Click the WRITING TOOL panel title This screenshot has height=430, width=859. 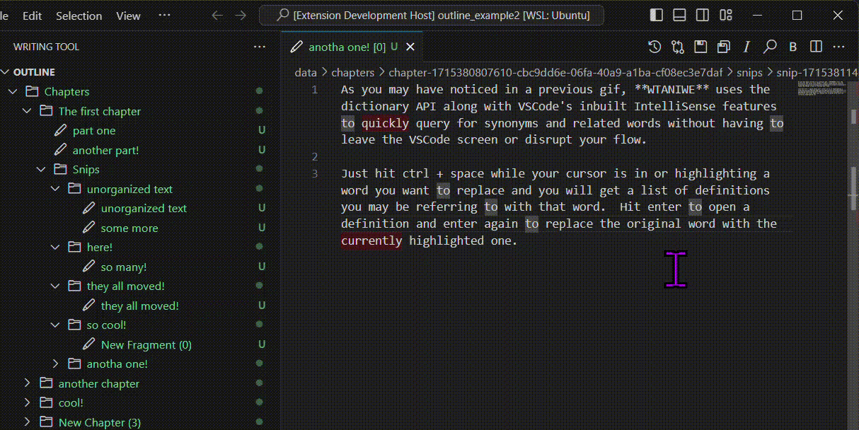(46, 47)
